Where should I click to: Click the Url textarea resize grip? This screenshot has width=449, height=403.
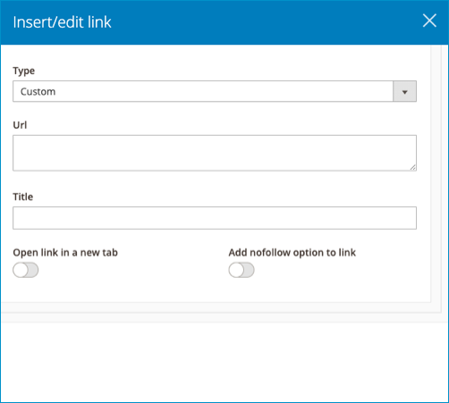point(413,167)
